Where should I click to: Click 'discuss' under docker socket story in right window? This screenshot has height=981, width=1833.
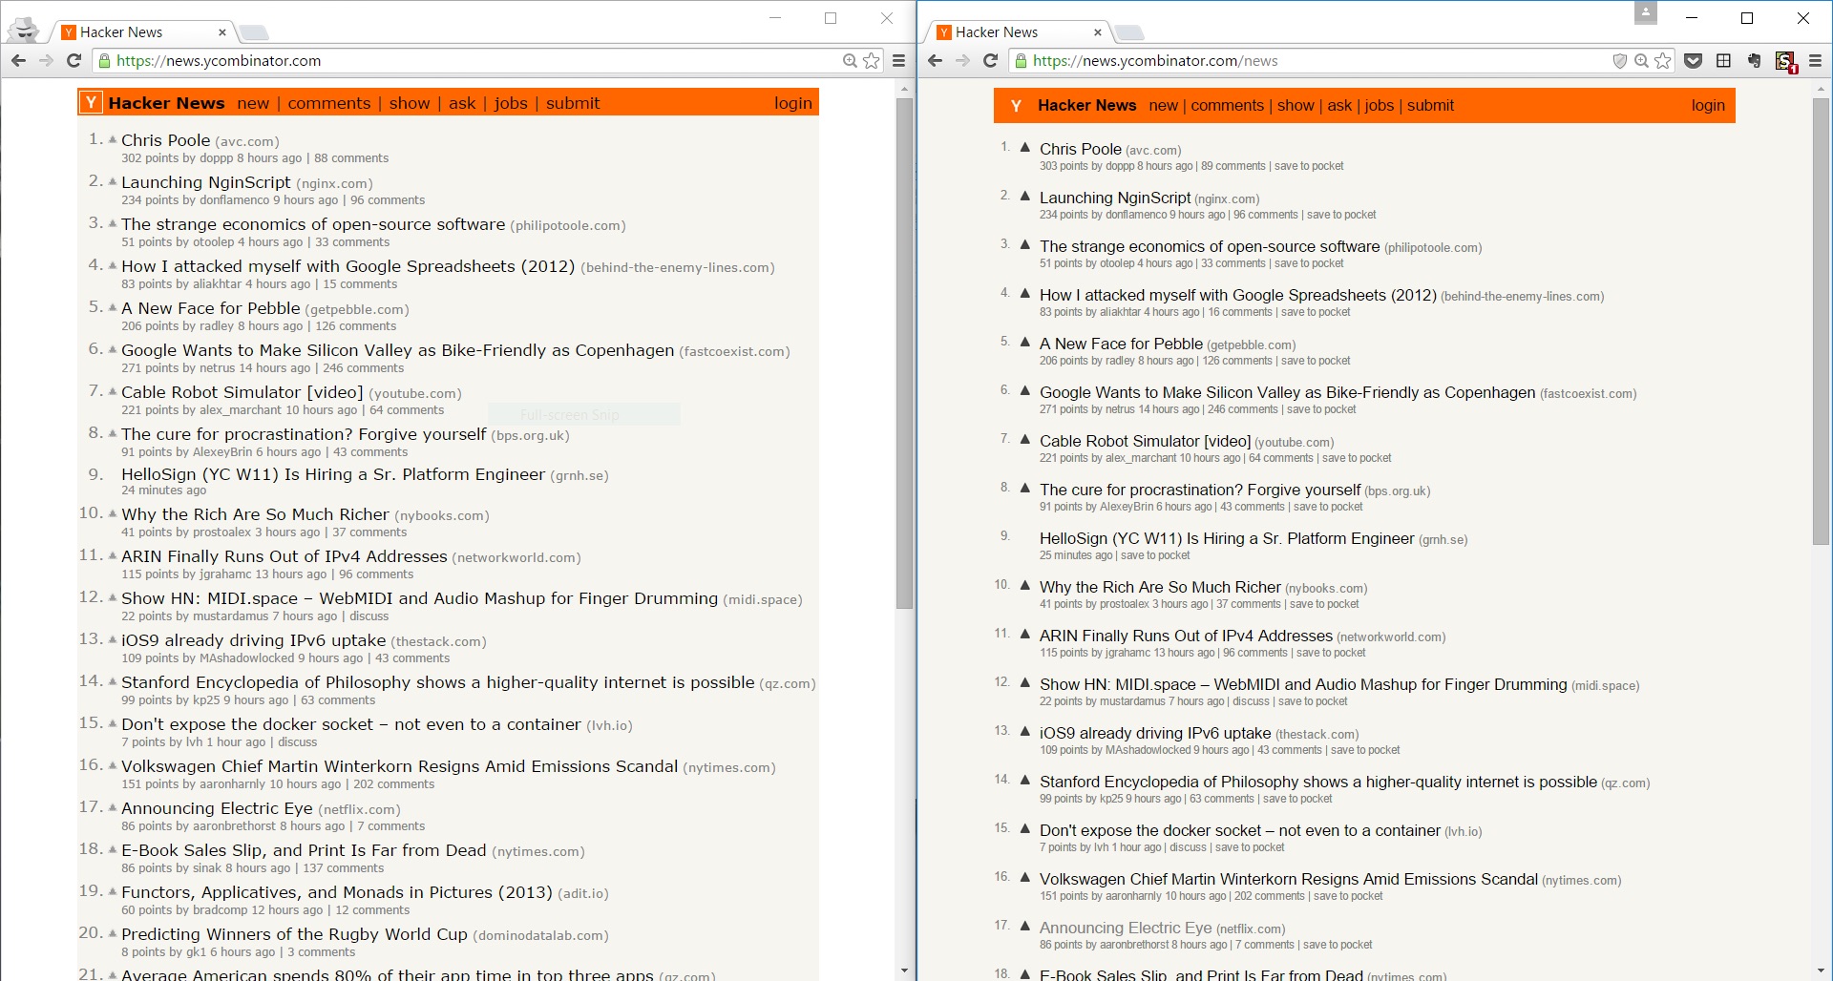pyautogui.click(x=1189, y=847)
